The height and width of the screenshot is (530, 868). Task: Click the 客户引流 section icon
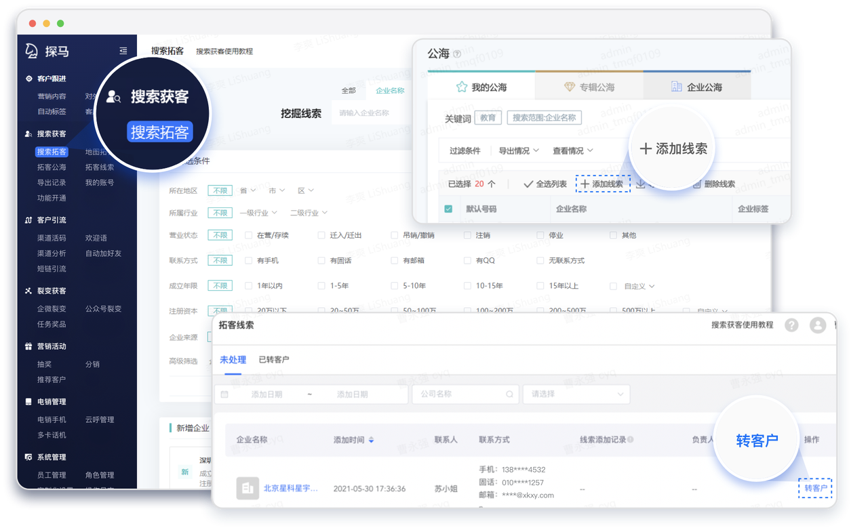pyautogui.click(x=28, y=220)
